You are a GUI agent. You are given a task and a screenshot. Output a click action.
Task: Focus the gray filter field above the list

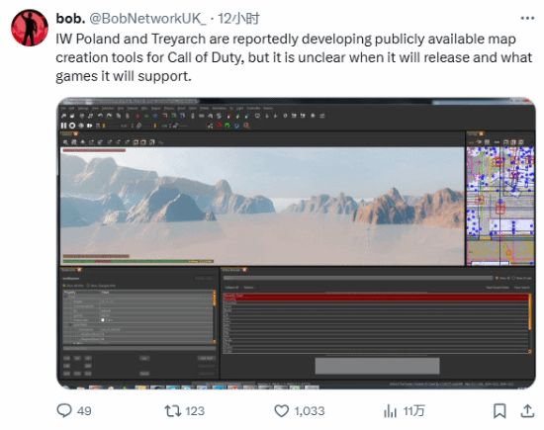tap(358, 278)
